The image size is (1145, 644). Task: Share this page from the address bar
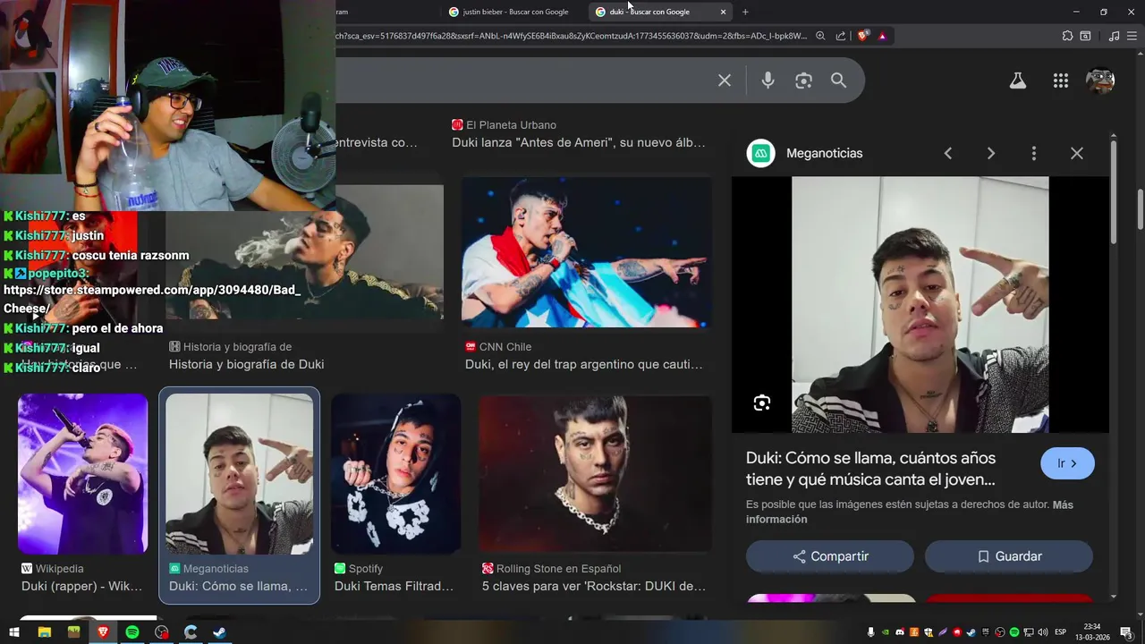841,36
